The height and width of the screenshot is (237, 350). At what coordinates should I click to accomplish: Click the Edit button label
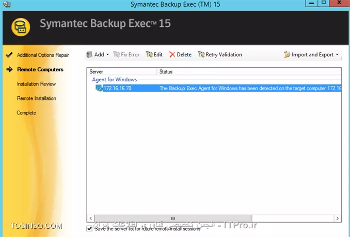158,55
